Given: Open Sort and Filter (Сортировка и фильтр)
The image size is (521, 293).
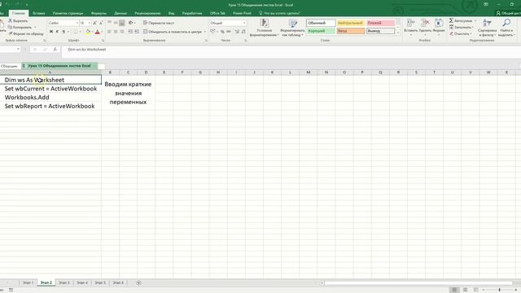Looking at the screenshot, I should point(488,28).
